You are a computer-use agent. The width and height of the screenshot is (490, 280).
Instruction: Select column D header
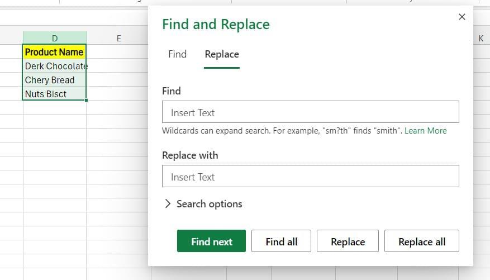pos(55,38)
